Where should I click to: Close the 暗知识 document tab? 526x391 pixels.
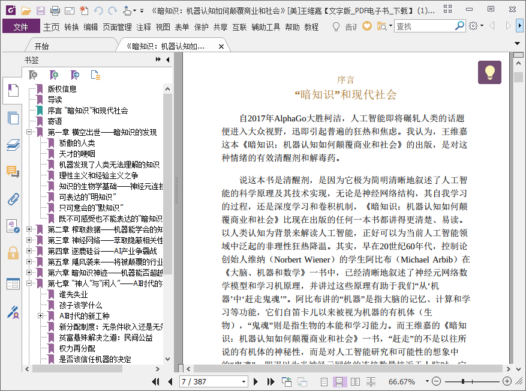coord(221,47)
